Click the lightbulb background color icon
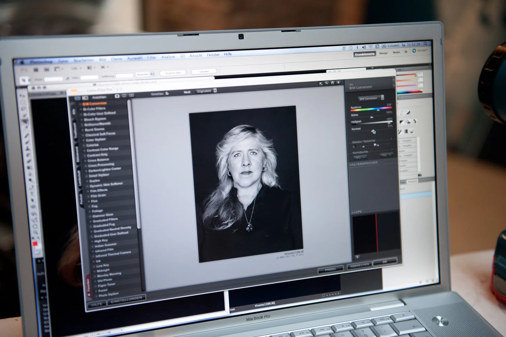506x337 pixels. (x=338, y=82)
